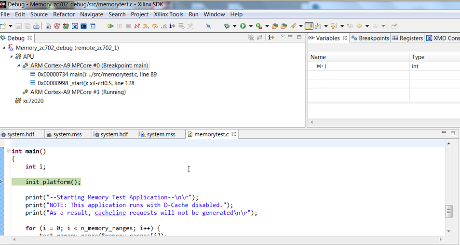Click the green bug Debug launch icon

click(x=227, y=26)
